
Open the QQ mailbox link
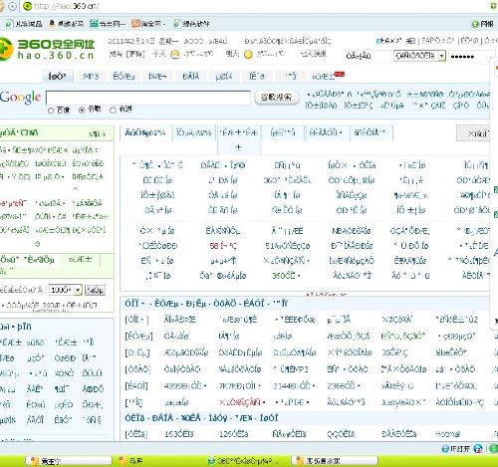click(x=341, y=434)
